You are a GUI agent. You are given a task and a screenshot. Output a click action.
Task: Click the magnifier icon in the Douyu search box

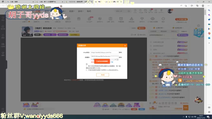pyautogui.click(x=129, y=11)
